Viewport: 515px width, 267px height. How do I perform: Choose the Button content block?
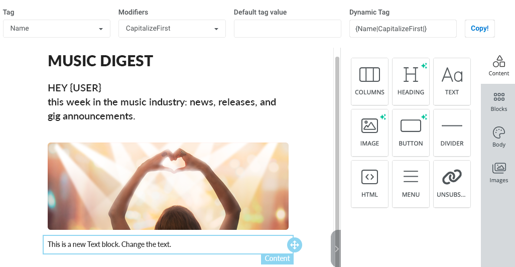tap(411, 132)
